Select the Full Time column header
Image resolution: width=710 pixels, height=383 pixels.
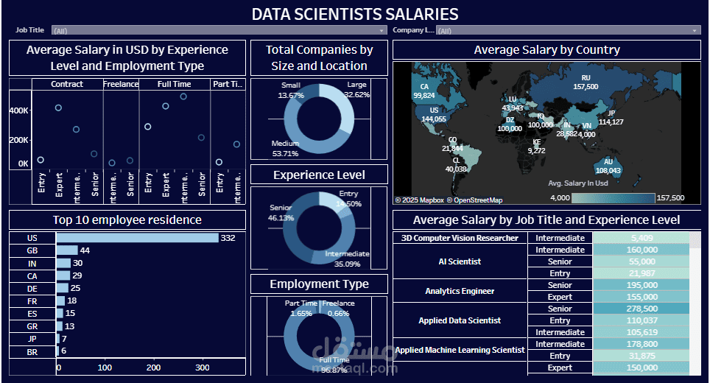(175, 84)
